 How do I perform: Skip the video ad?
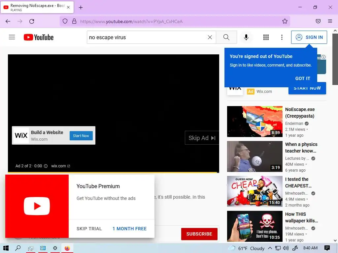click(202, 138)
